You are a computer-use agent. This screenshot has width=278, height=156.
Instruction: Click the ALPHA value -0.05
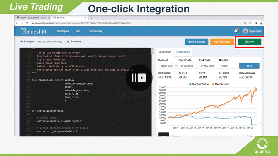[x=182, y=77]
